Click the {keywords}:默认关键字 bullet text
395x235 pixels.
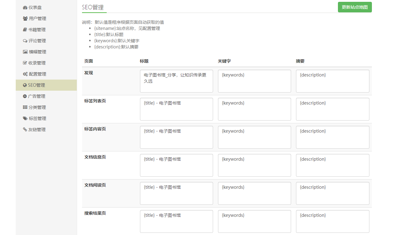click(x=117, y=41)
